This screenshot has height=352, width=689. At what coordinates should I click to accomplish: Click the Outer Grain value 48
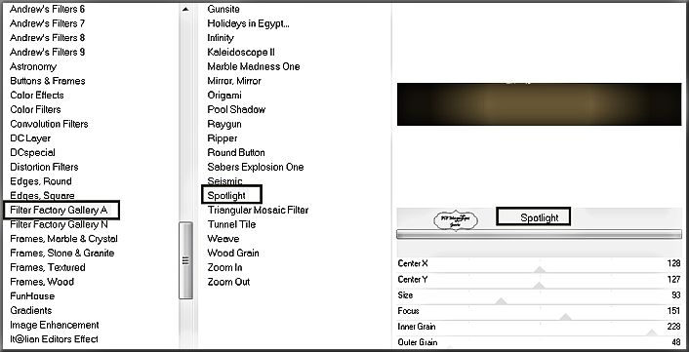pos(675,342)
